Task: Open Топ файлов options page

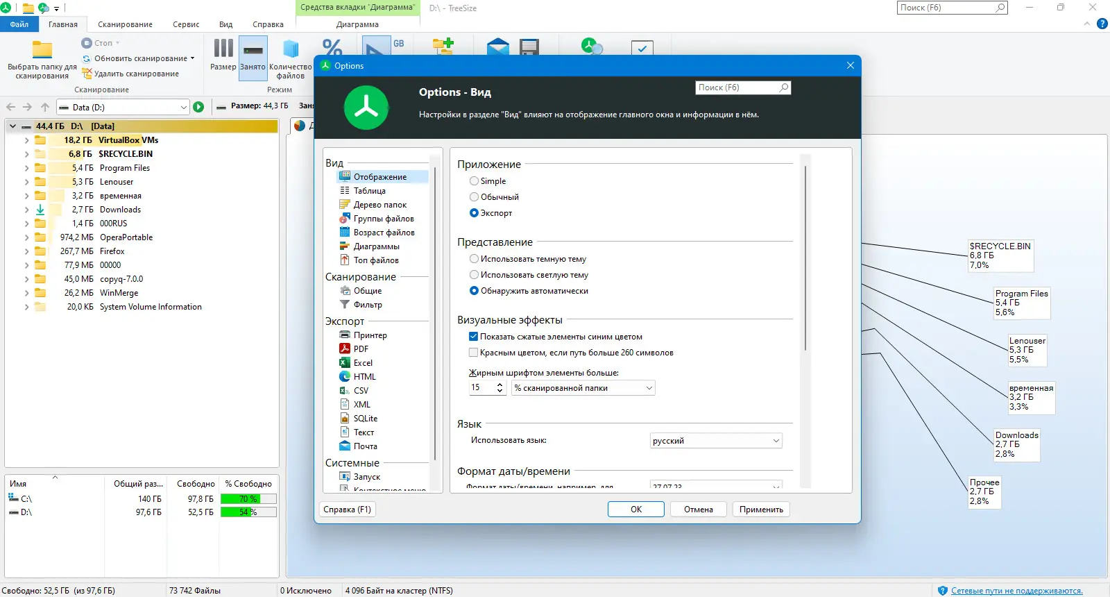Action: click(376, 260)
